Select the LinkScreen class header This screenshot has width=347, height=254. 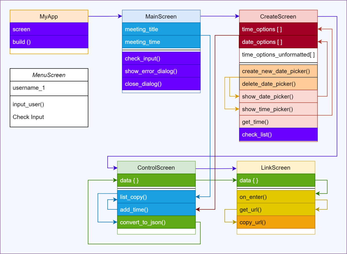(x=276, y=168)
